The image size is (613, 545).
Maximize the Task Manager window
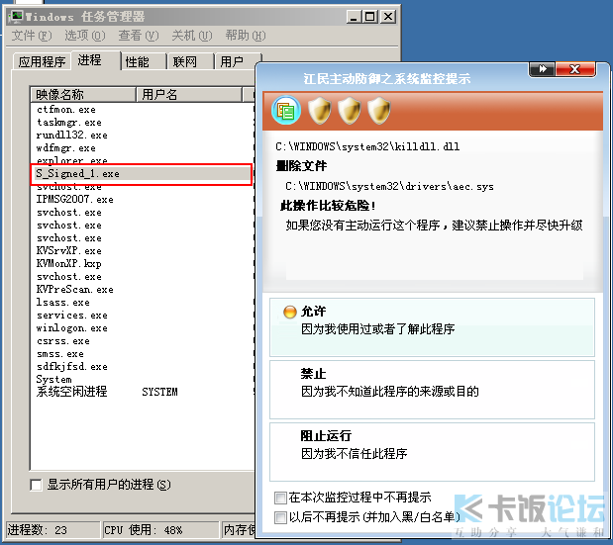370,17
